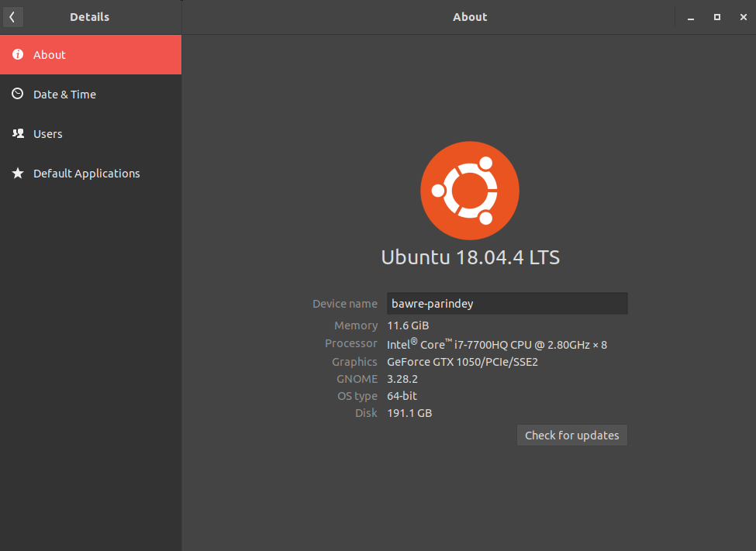Click the About title in header bar

click(470, 17)
